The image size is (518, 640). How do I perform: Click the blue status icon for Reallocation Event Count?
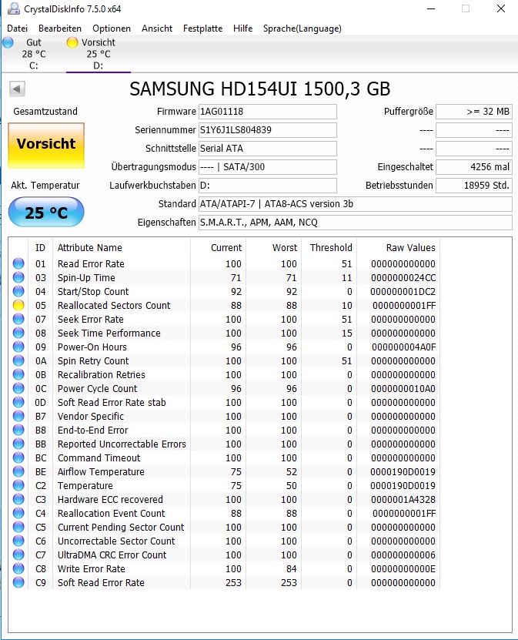coord(18,513)
